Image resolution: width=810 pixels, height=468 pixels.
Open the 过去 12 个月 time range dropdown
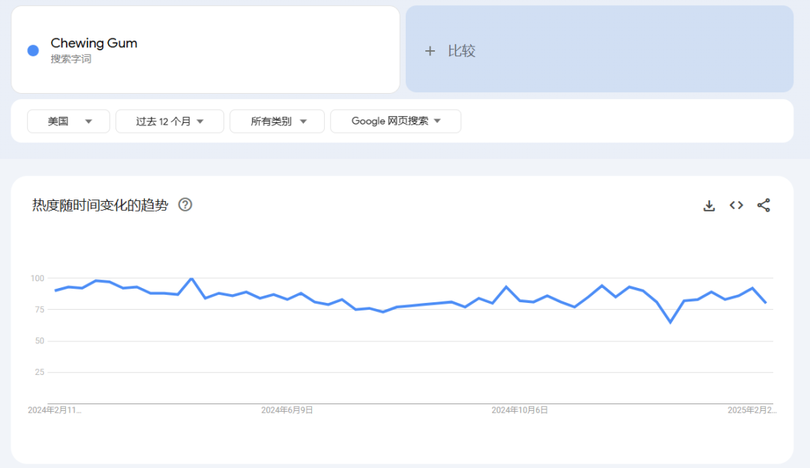169,121
